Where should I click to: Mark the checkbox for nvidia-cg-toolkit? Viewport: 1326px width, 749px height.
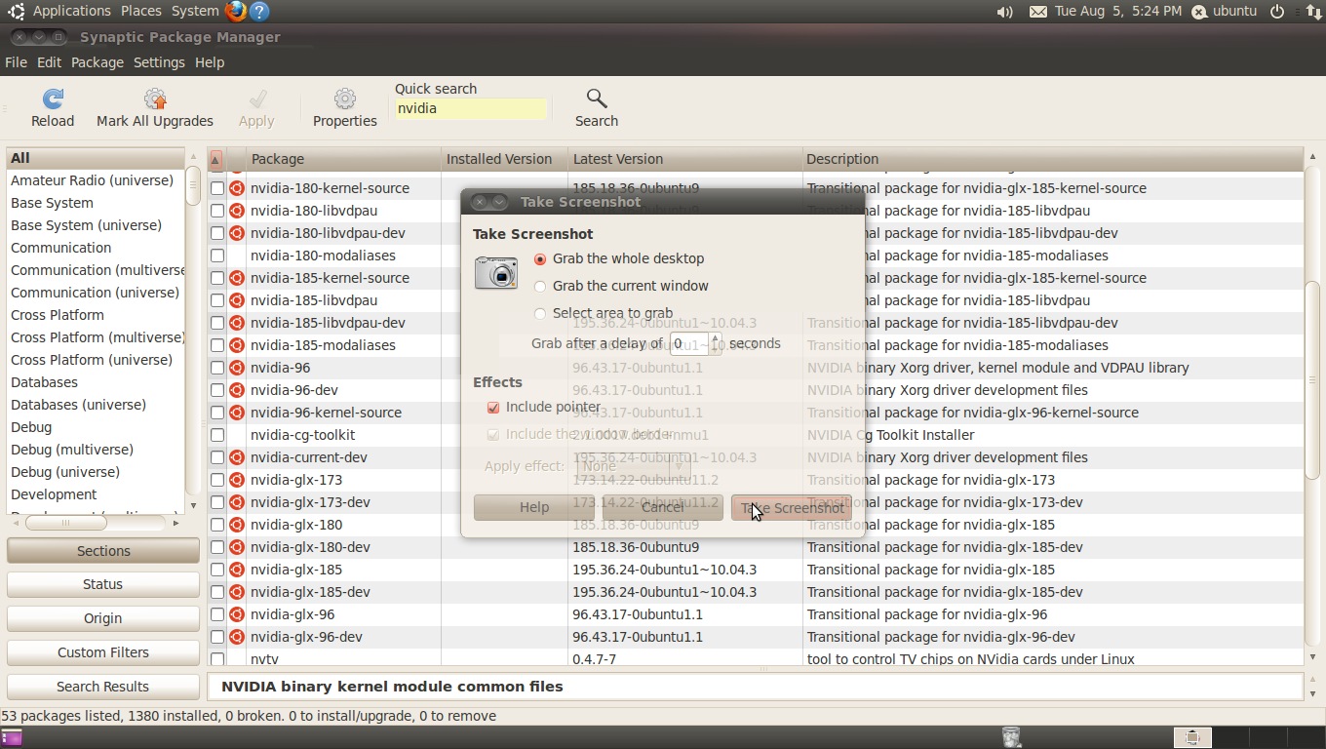click(217, 435)
